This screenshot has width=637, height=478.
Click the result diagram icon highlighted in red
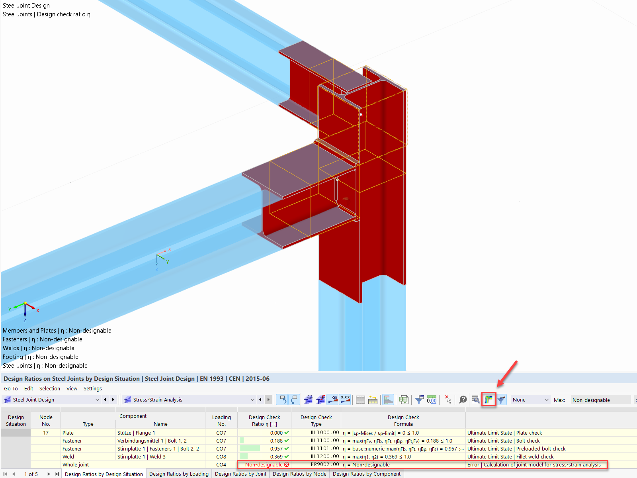point(488,400)
